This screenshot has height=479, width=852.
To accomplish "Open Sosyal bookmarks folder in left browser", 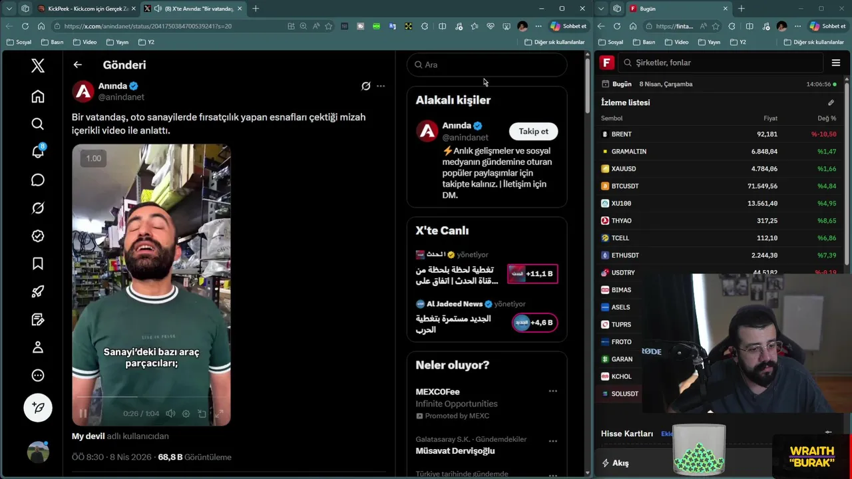I will click(19, 42).
